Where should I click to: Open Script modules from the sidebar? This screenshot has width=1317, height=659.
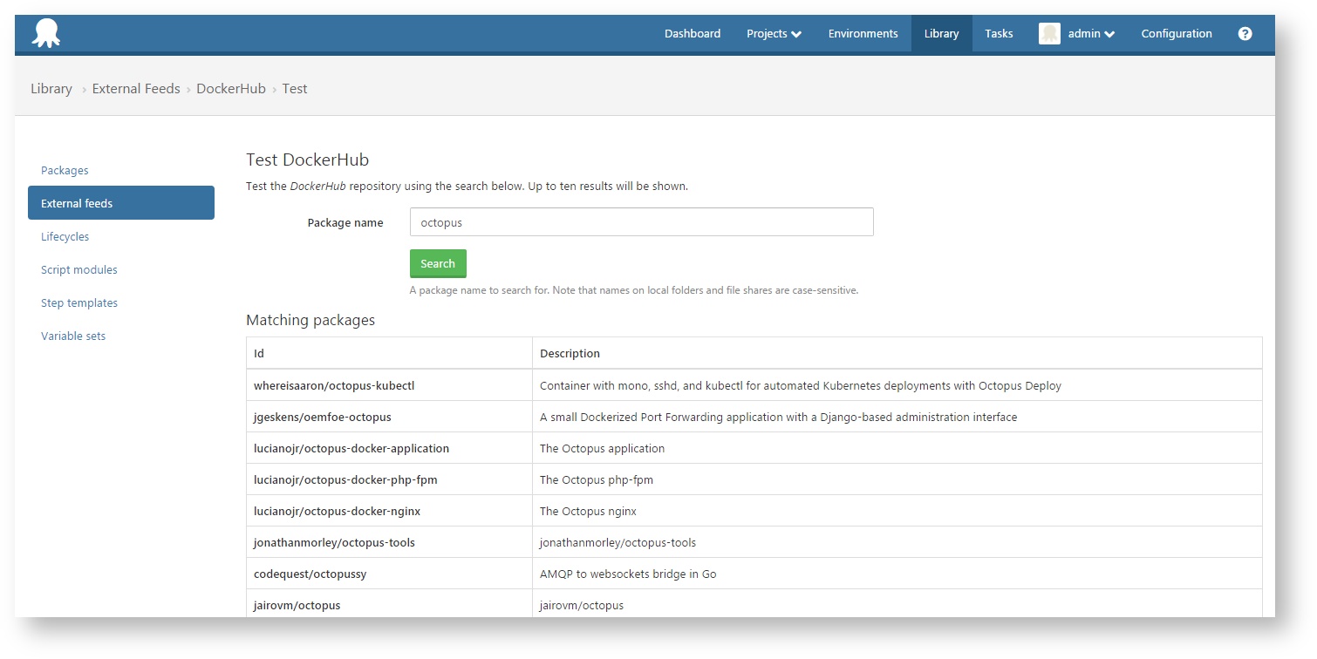click(78, 269)
